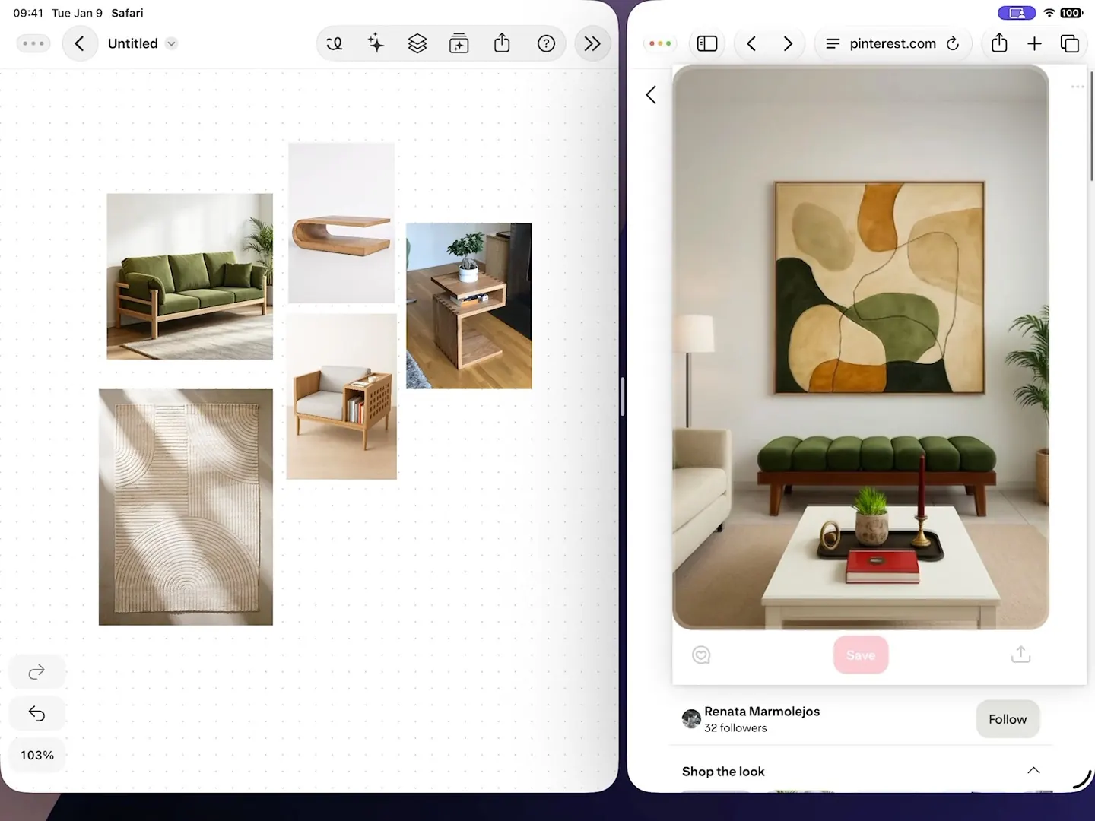Share the pin using the upload icon
The image size is (1095, 821).
click(x=1021, y=654)
